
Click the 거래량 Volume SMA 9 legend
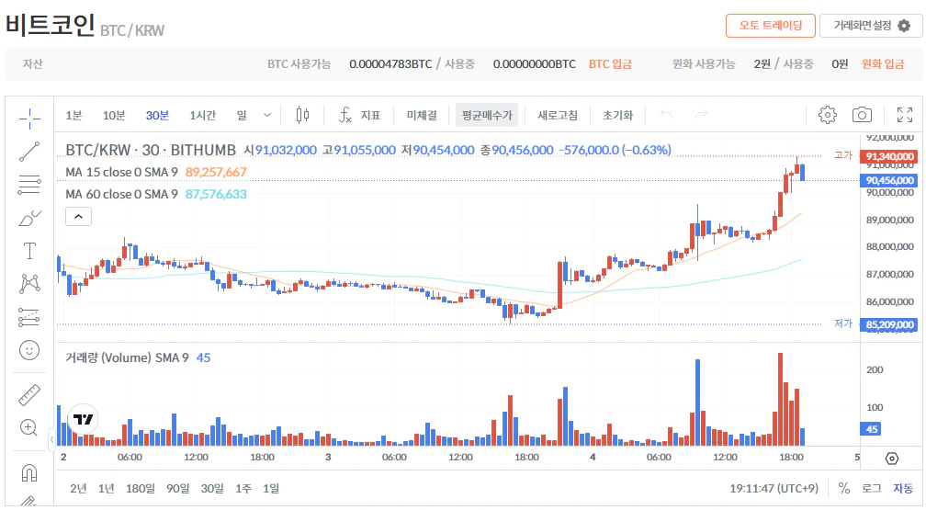127,357
